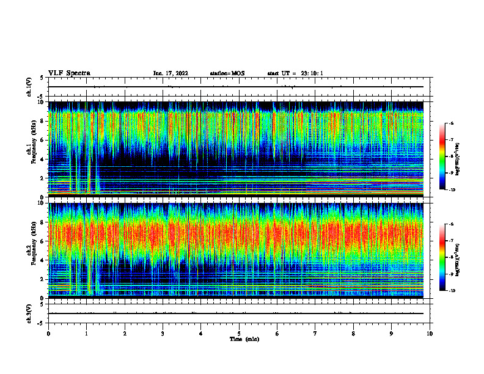The image size is (484, 374).
Task: Click the "-5" tick on ch.1(V) axis
Action: click(40, 97)
